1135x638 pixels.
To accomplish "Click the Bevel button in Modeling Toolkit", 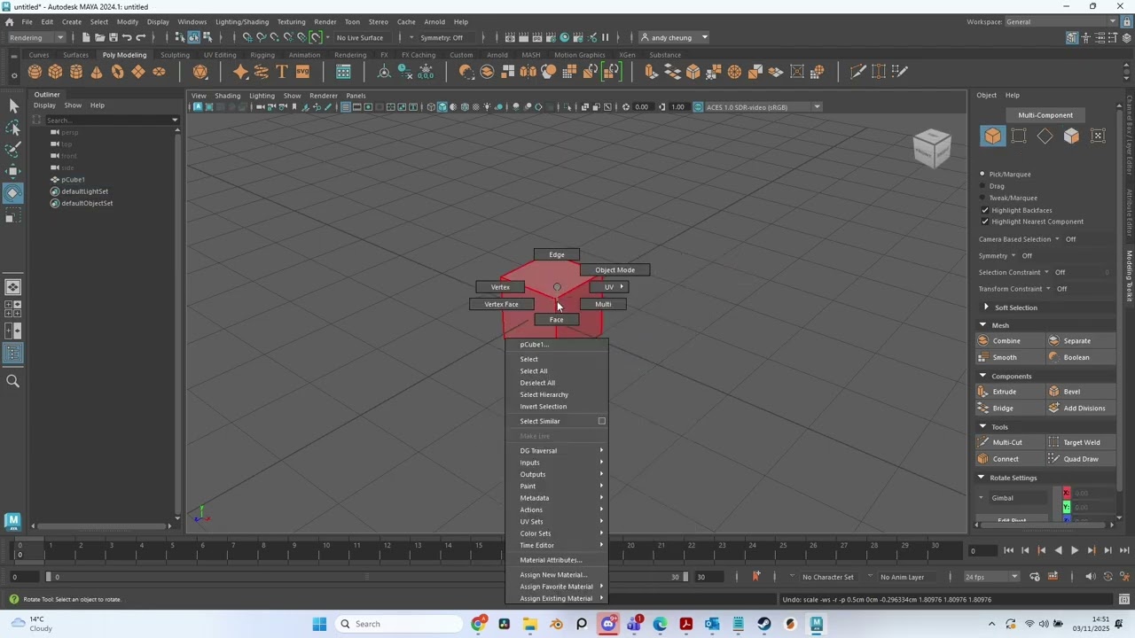I will point(1080,392).
